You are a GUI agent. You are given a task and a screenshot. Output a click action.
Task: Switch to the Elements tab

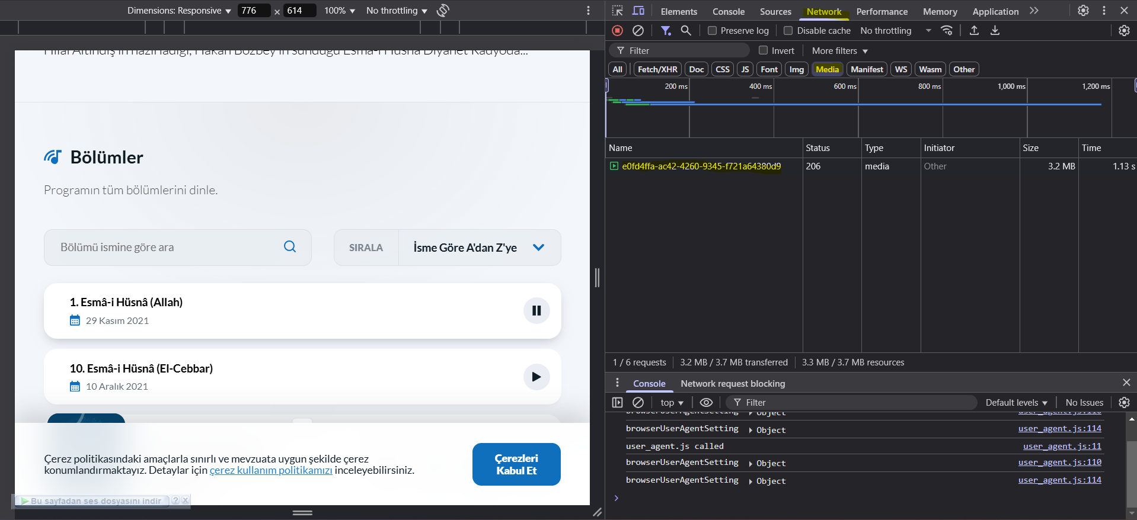679,11
